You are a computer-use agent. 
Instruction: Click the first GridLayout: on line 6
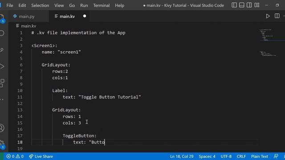[x=56, y=65]
